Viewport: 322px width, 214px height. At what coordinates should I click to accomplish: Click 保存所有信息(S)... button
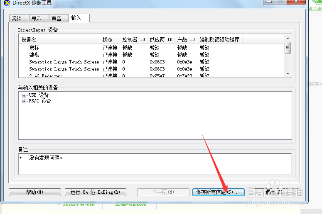[218, 192]
